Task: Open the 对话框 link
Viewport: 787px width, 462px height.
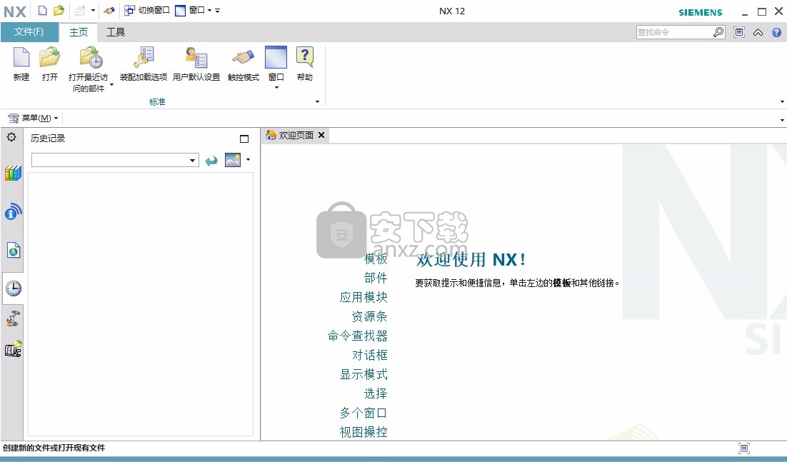Action: (369, 355)
